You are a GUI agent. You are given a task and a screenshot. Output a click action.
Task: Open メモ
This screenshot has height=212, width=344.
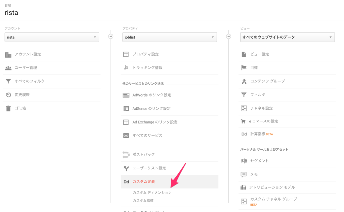point(254,174)
